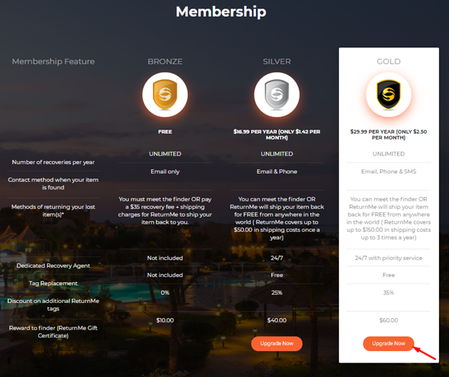The width and height of the screenshot is (449, 377).
Task: Click the Dedicated Recovery Agent feature label
Action: coord(53,266)
